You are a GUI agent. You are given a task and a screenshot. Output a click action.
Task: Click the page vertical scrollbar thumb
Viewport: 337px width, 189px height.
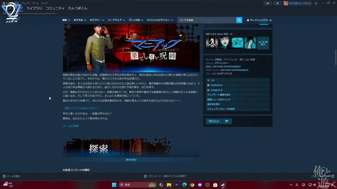335,57
